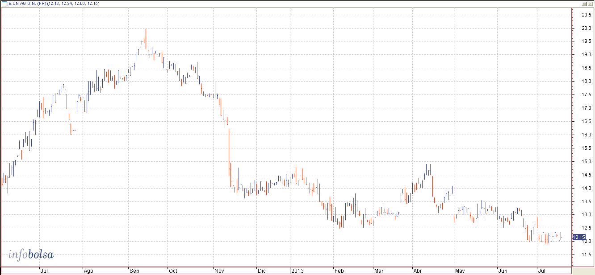Click the Dic month label on time axis
595x275 pixels.
tap(261, 271)
